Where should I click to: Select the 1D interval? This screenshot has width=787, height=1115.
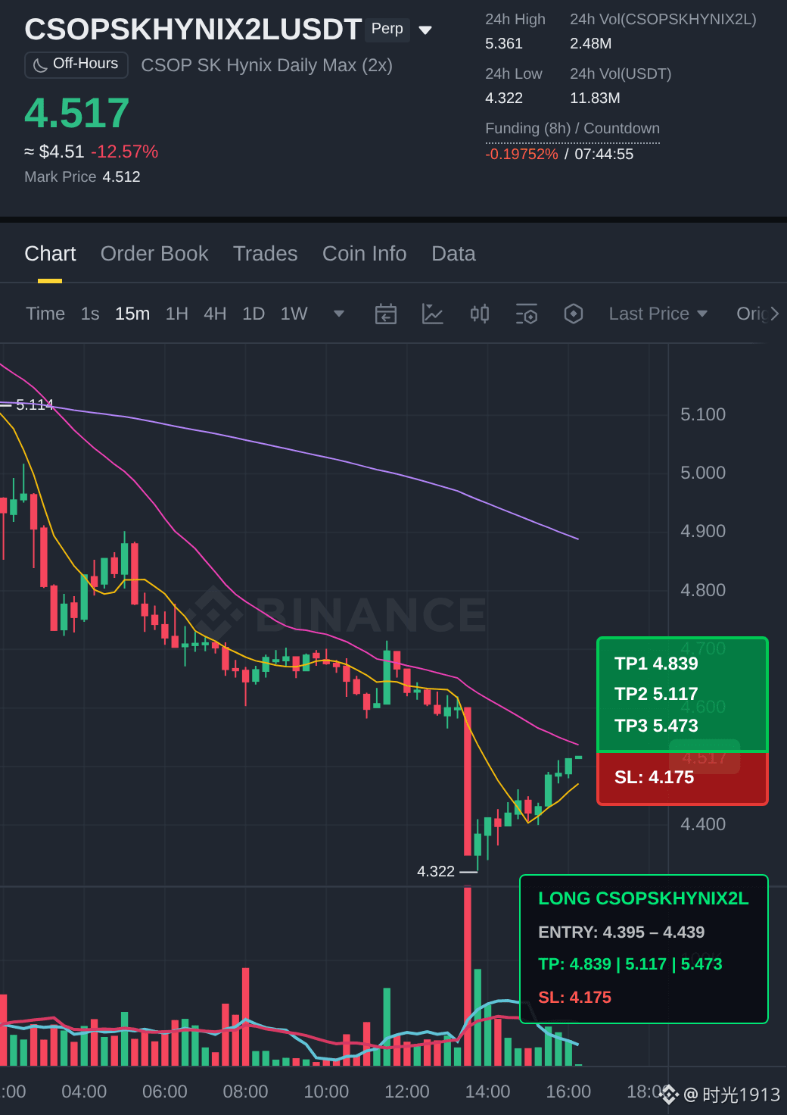click(x=254, y=314)
